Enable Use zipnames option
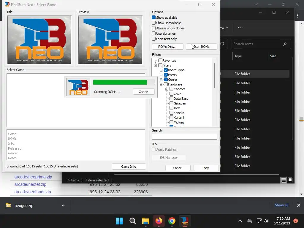304x228 pixels. 153,33
